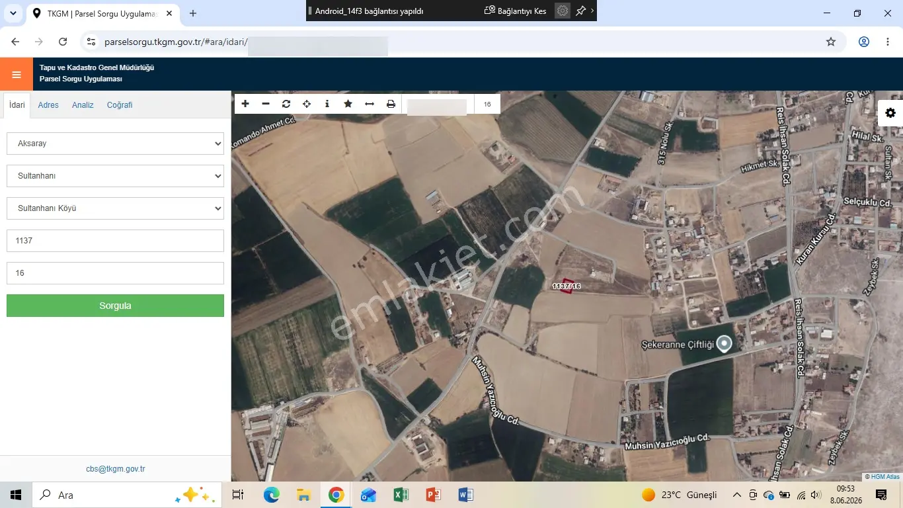Open the orange hamburger menu
The width and height of the screenshot is (903, 508).
click(x=17, y=74)
